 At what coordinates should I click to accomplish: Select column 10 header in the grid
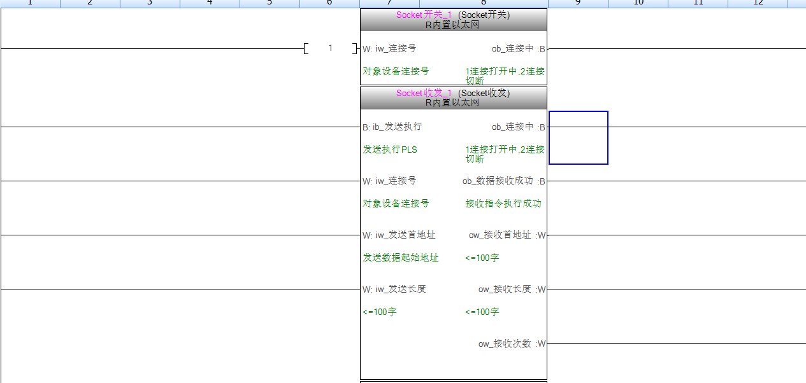638,3
